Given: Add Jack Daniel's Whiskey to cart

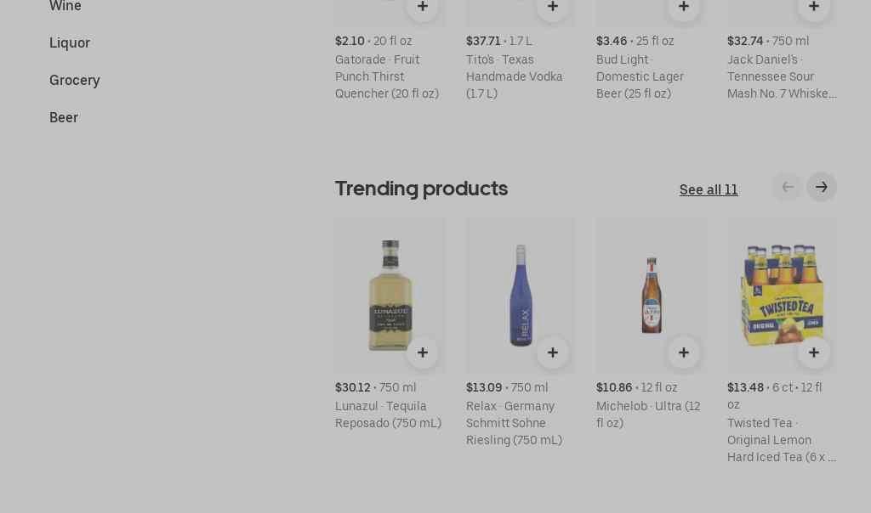Looking at the screenshot, I should click(814, 8).
